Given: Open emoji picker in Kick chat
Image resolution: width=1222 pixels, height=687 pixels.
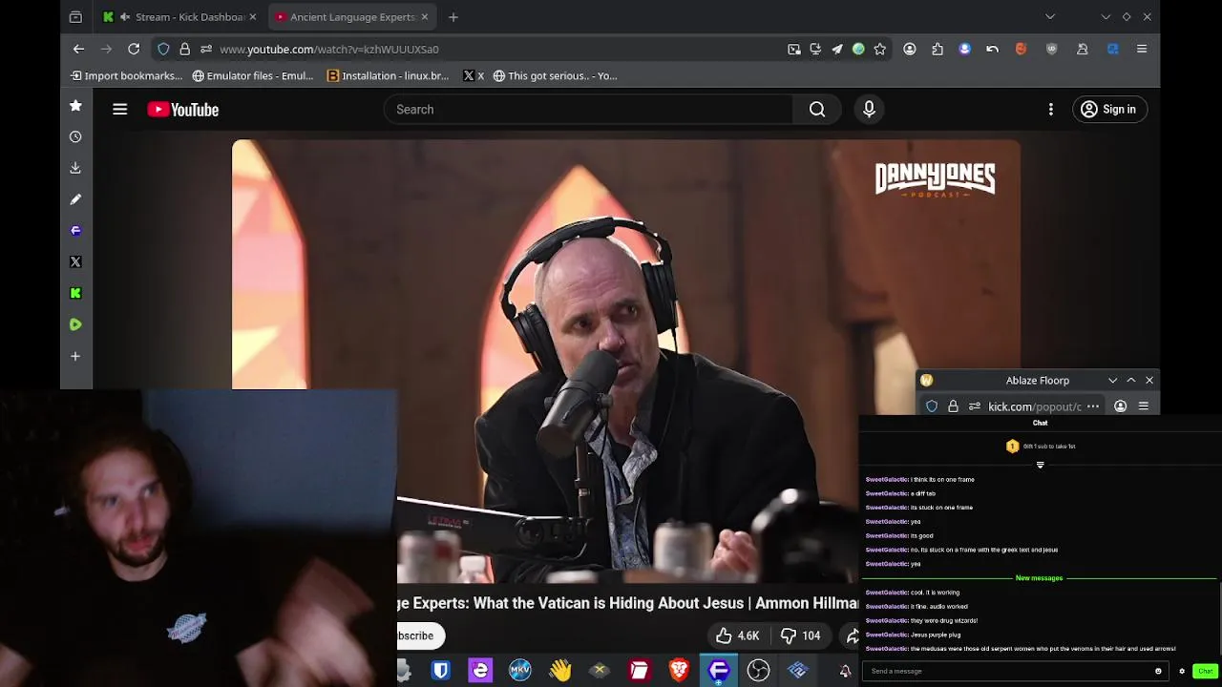Looking at the screenshot, I should pyautogui.click(x=1158, y=671).
